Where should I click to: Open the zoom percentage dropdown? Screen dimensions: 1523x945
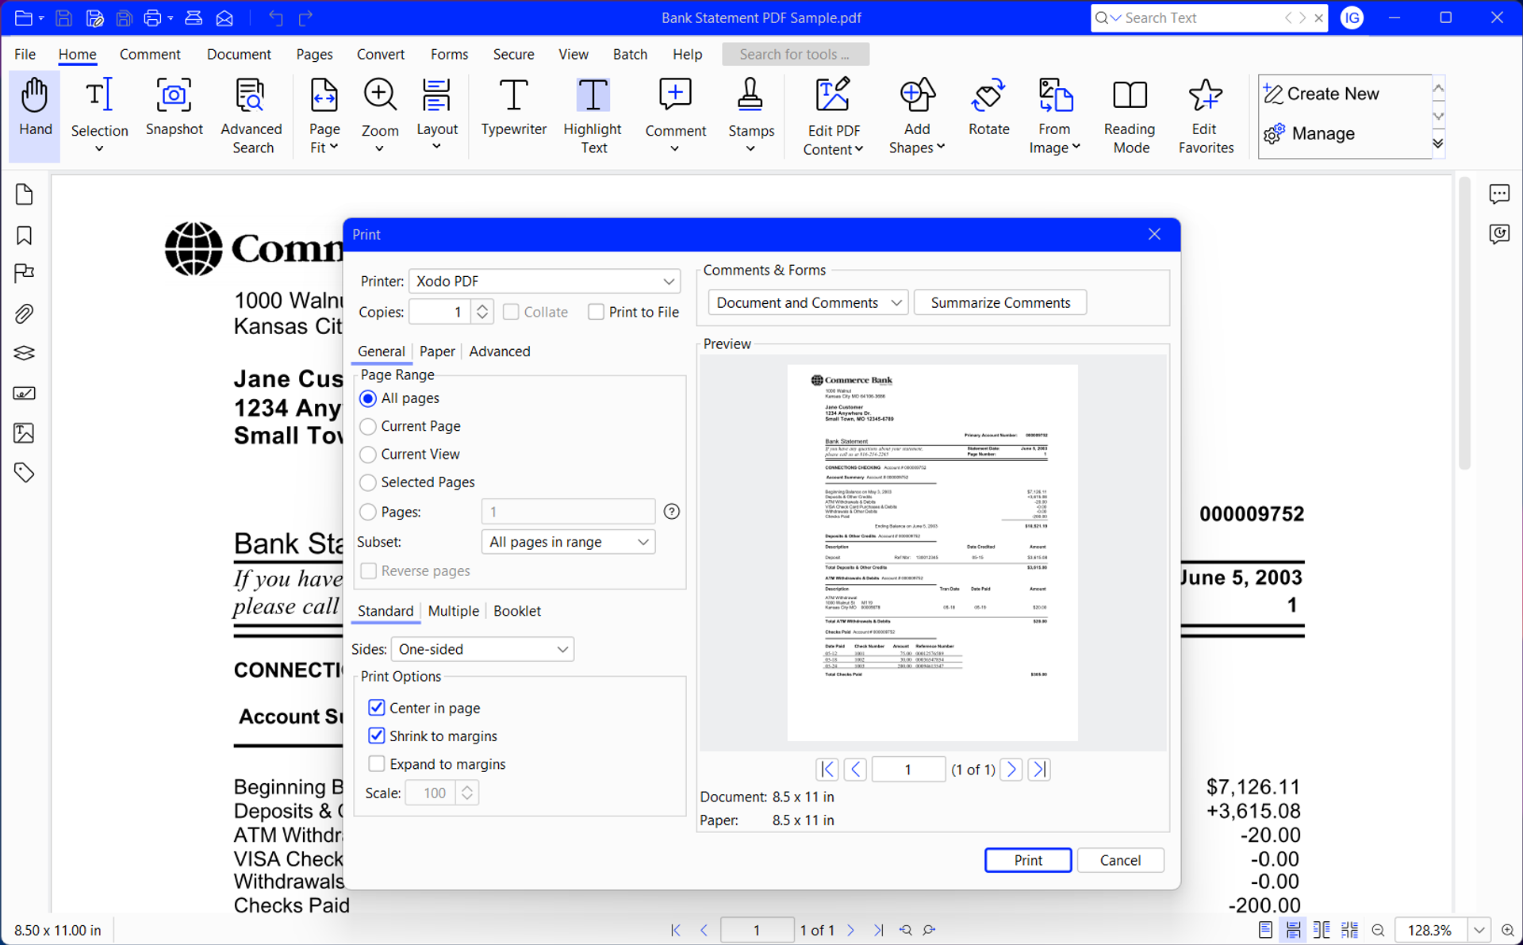point(1479,930)
